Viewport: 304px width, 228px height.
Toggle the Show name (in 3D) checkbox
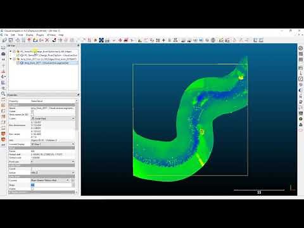pyautogui.click(x=32, y=115)
